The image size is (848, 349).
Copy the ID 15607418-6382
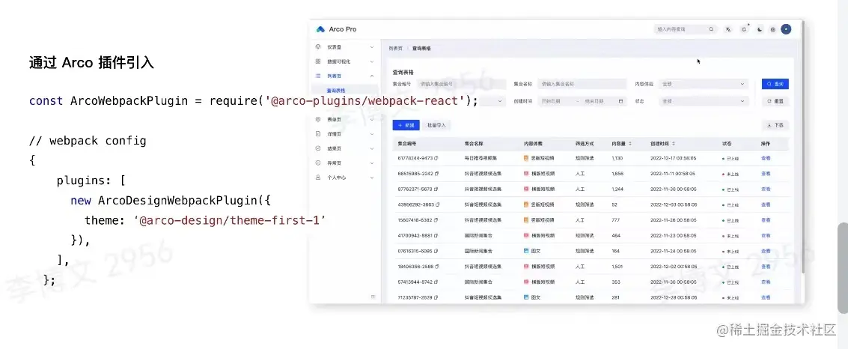[436, 221]
